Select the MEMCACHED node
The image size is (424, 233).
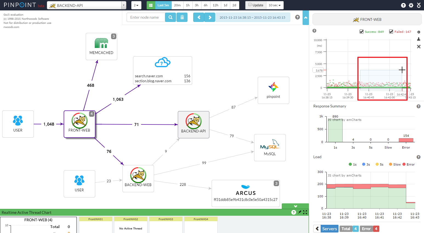pyautogui.click(x=101, y=46)
